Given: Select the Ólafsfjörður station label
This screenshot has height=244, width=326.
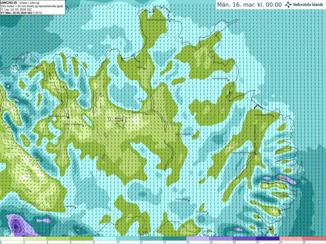Looking at the screenshot, I should [x=30, y=66].
